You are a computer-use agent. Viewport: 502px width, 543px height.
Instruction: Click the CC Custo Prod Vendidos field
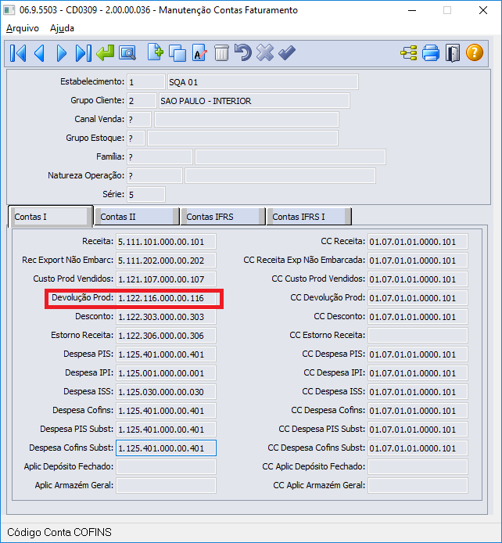tap(418, 279)
